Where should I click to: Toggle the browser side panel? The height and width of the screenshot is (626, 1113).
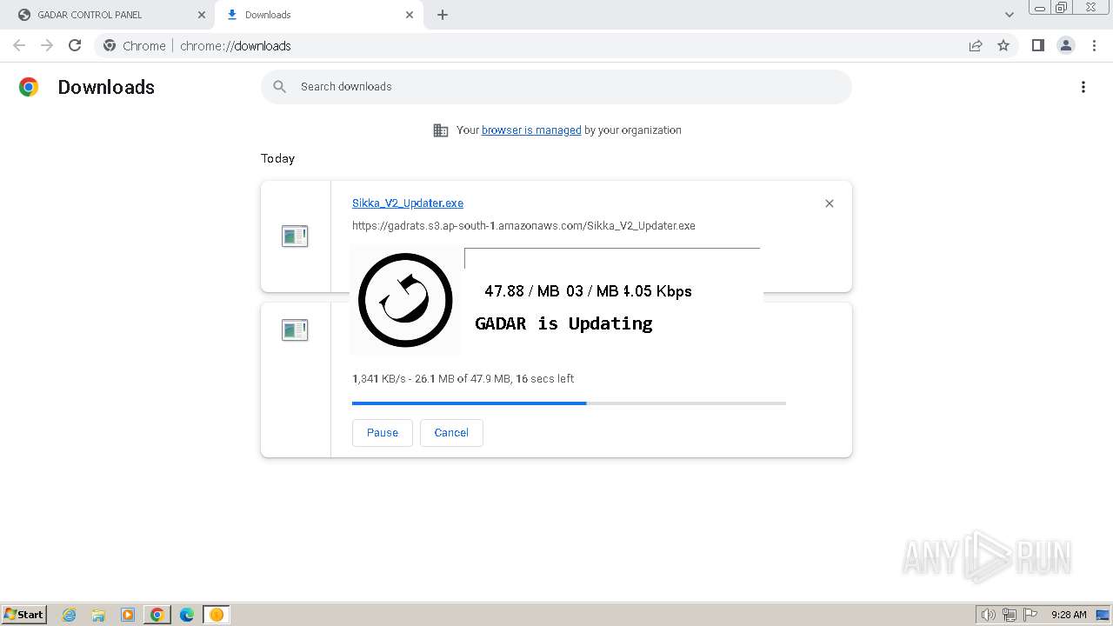tap(1038, 45)
